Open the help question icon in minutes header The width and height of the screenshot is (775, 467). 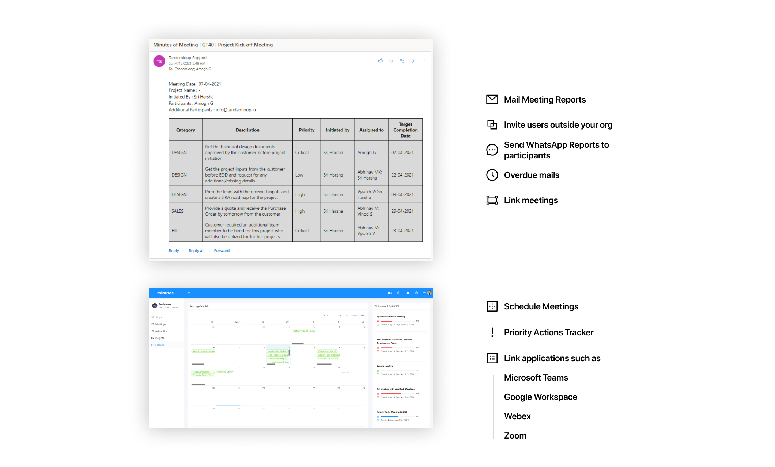click(x=399, y=293)
